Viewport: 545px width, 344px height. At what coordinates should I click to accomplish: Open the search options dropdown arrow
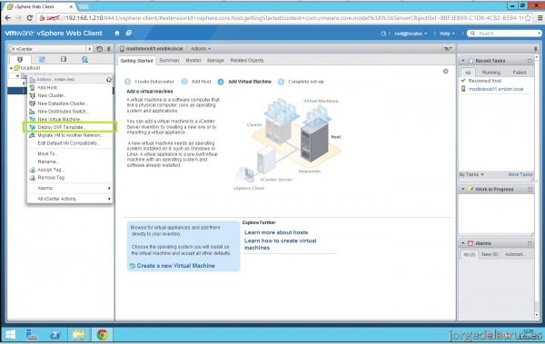[539, 34]
